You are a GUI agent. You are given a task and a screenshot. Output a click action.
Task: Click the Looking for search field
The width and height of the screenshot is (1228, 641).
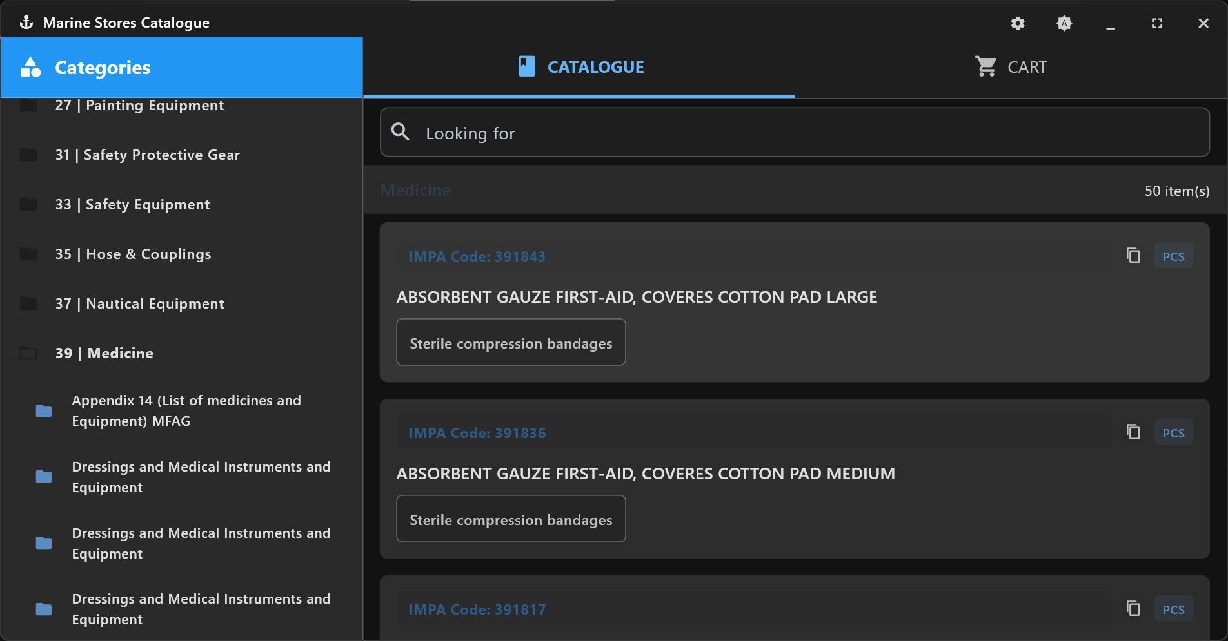(x=795, y=132)
